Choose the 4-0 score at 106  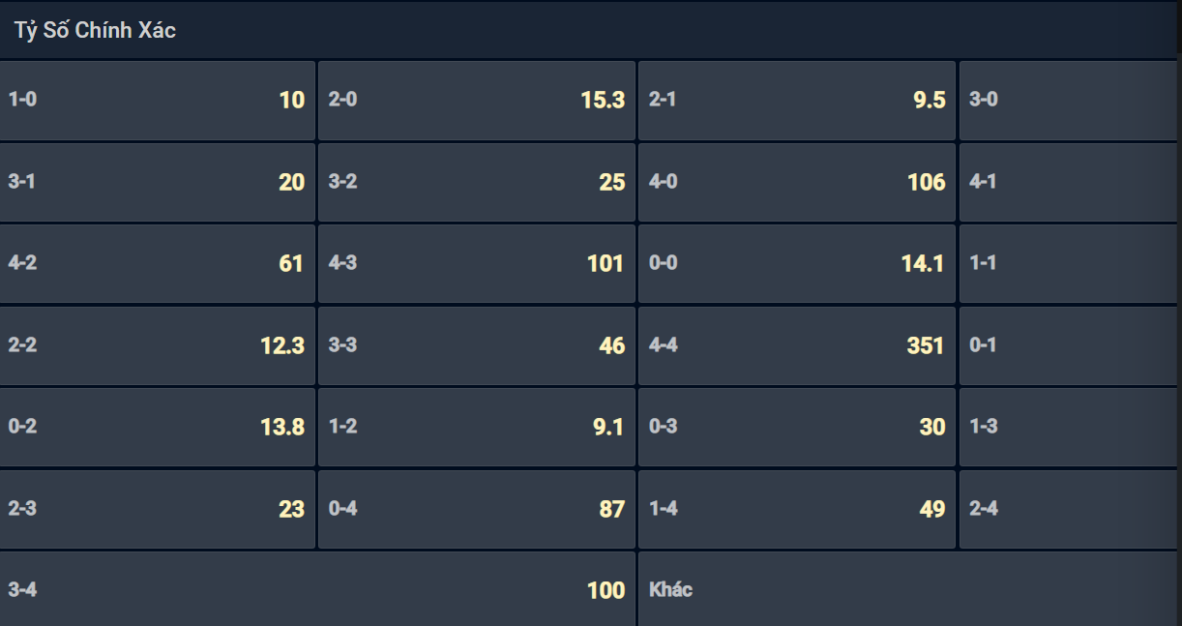797,182
